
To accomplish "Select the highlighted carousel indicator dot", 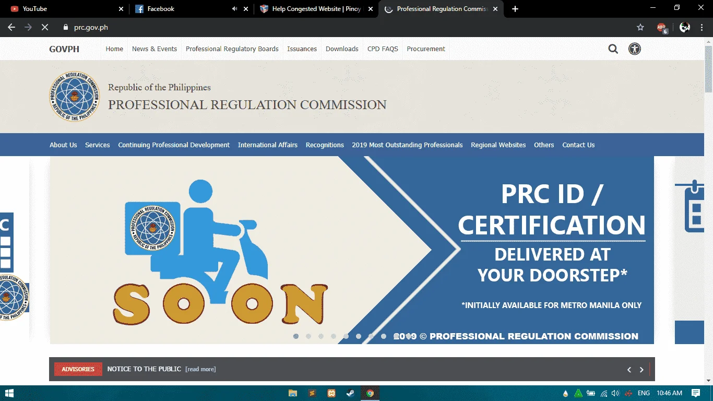I will (296, 336).
